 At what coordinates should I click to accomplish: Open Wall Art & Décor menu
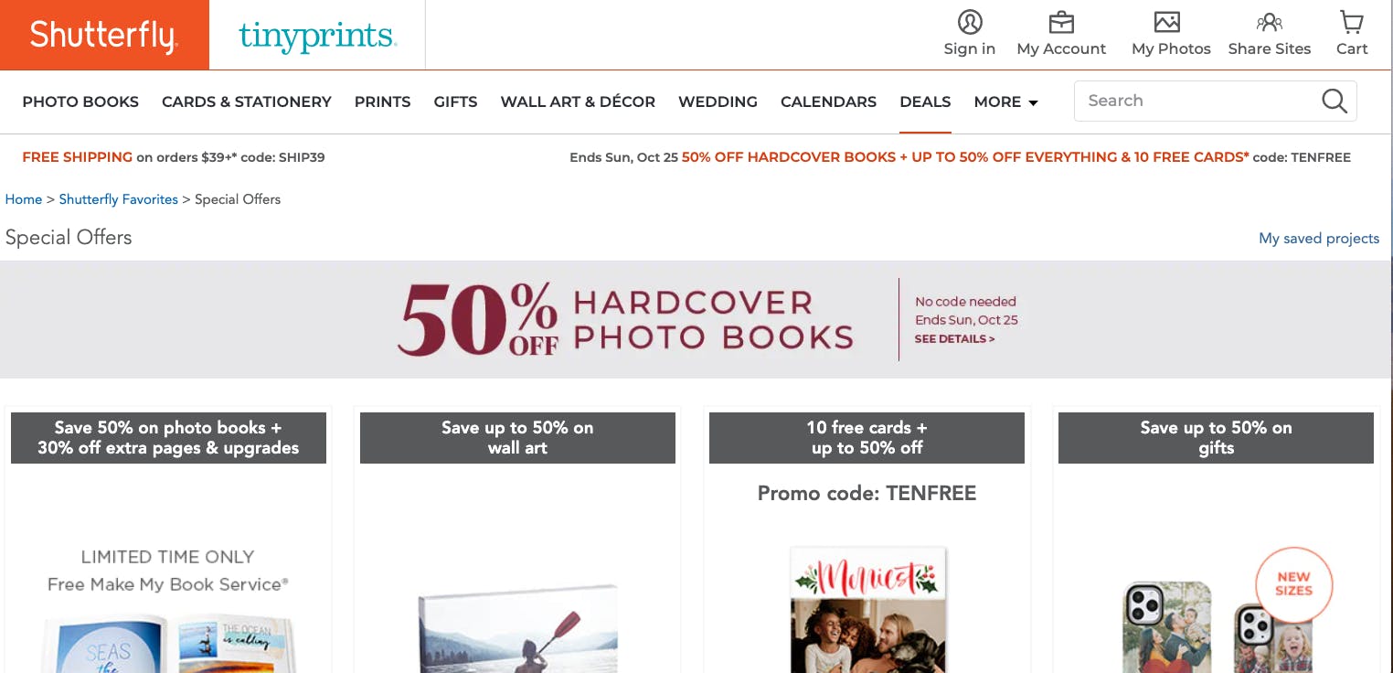tap(578, 101)
